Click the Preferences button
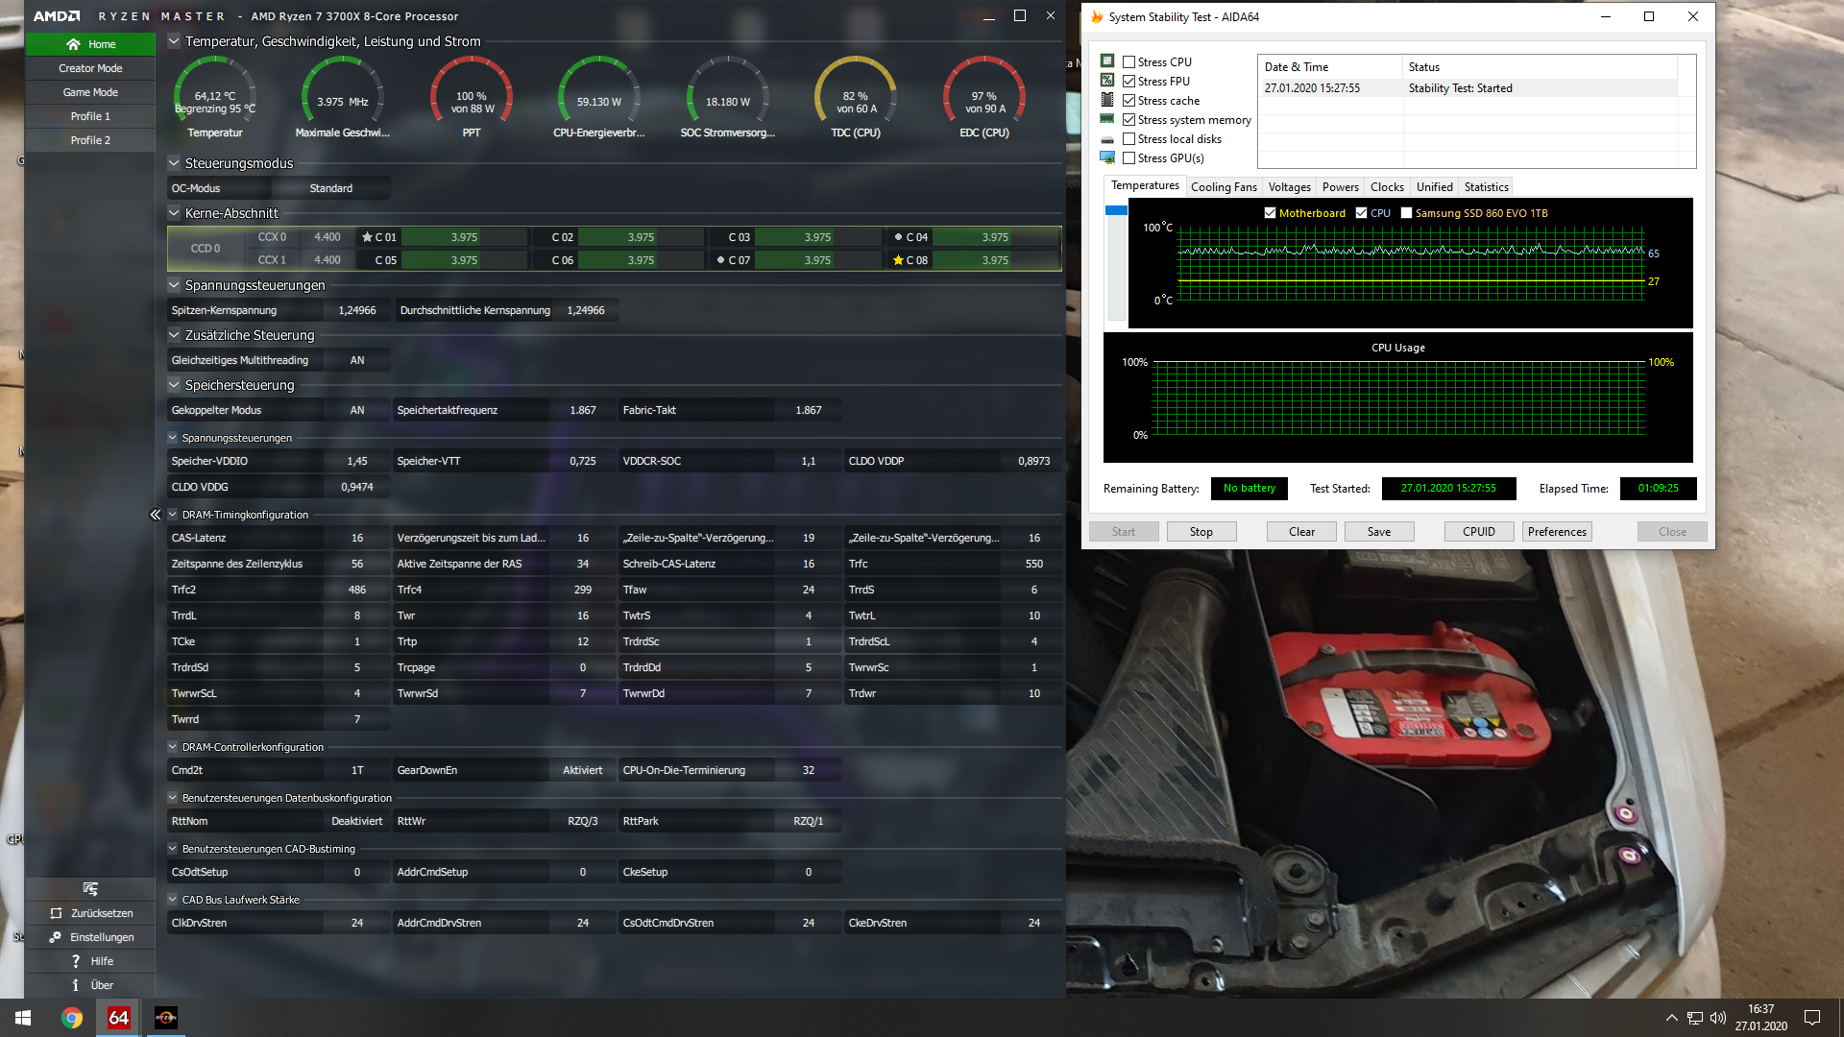 pos(1557,532)
